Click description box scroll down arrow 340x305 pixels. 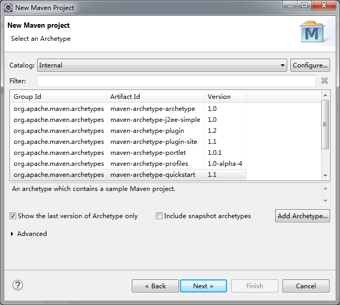pyautogui.click(x=325, y=201)
